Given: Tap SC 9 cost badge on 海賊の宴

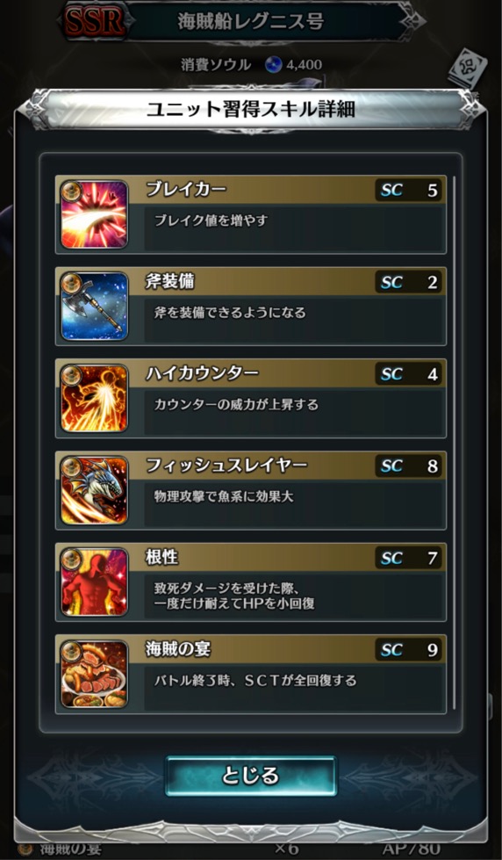Looking at the screenshot, I should point(408,650).
